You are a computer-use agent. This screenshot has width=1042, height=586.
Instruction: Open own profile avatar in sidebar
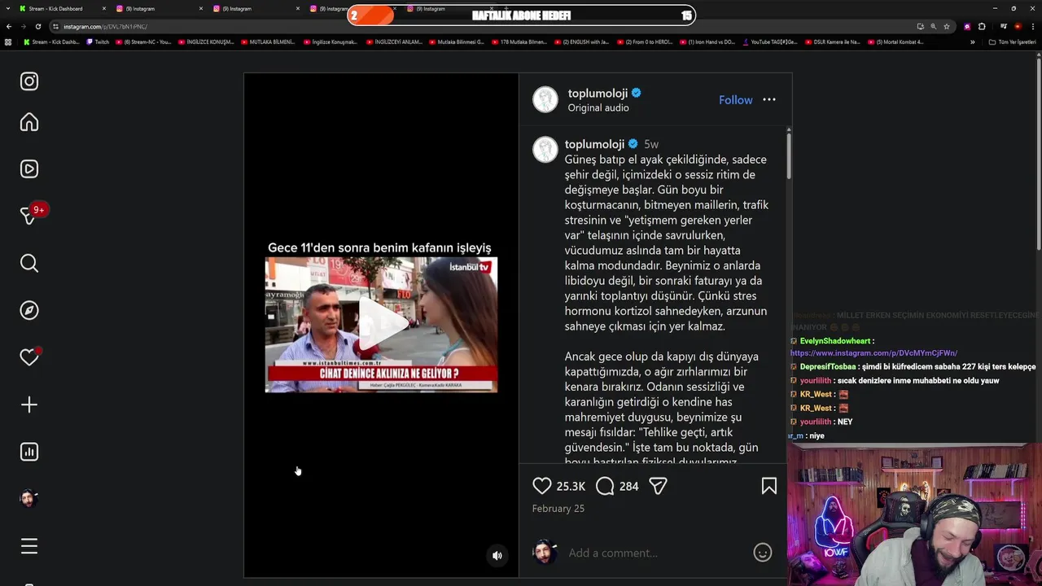[29, 499]
